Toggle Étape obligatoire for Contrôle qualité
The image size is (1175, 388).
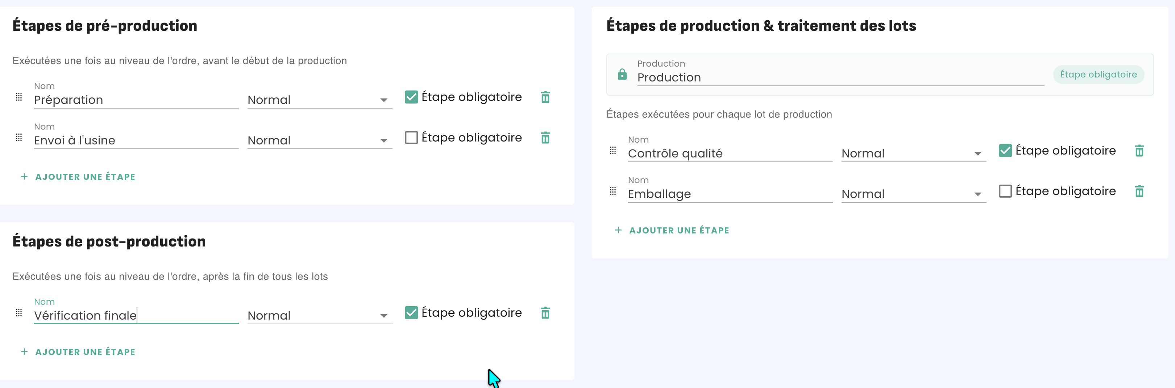(1005, 151)
